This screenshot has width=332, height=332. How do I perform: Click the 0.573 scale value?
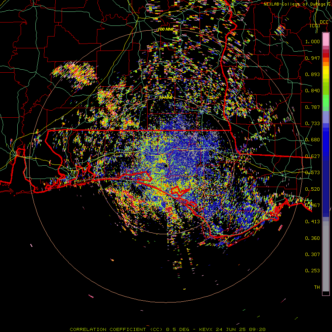(x=312, y=173)
